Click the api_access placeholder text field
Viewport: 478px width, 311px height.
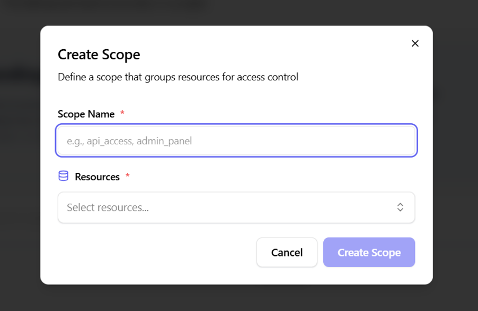pos(236,140)
